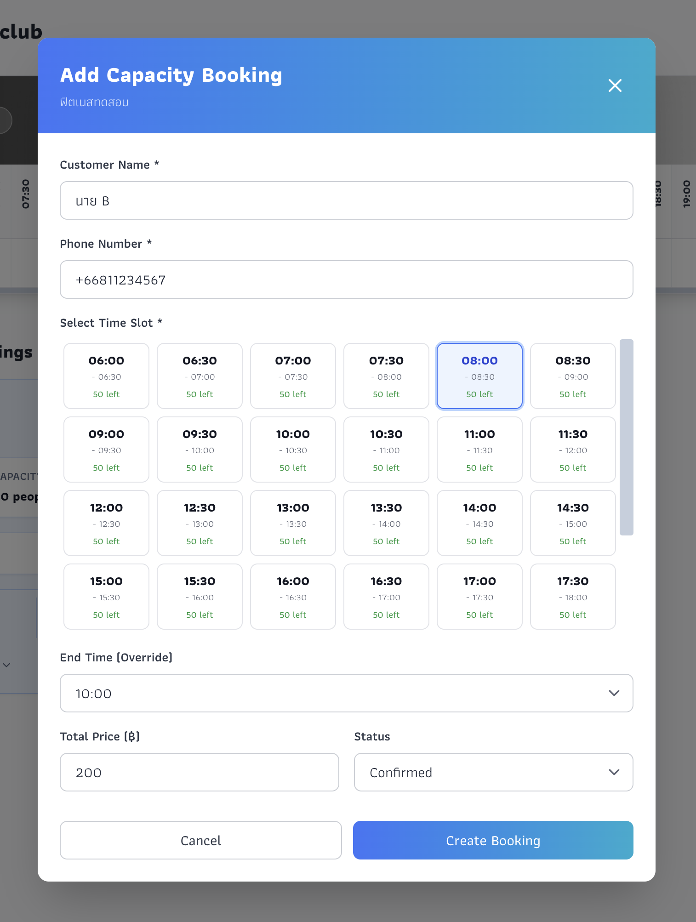Select the 12:00 - 12:30 time slot
Image resolution: width=696 pixels, height=922 pixels.
click(x=106, y=523)
